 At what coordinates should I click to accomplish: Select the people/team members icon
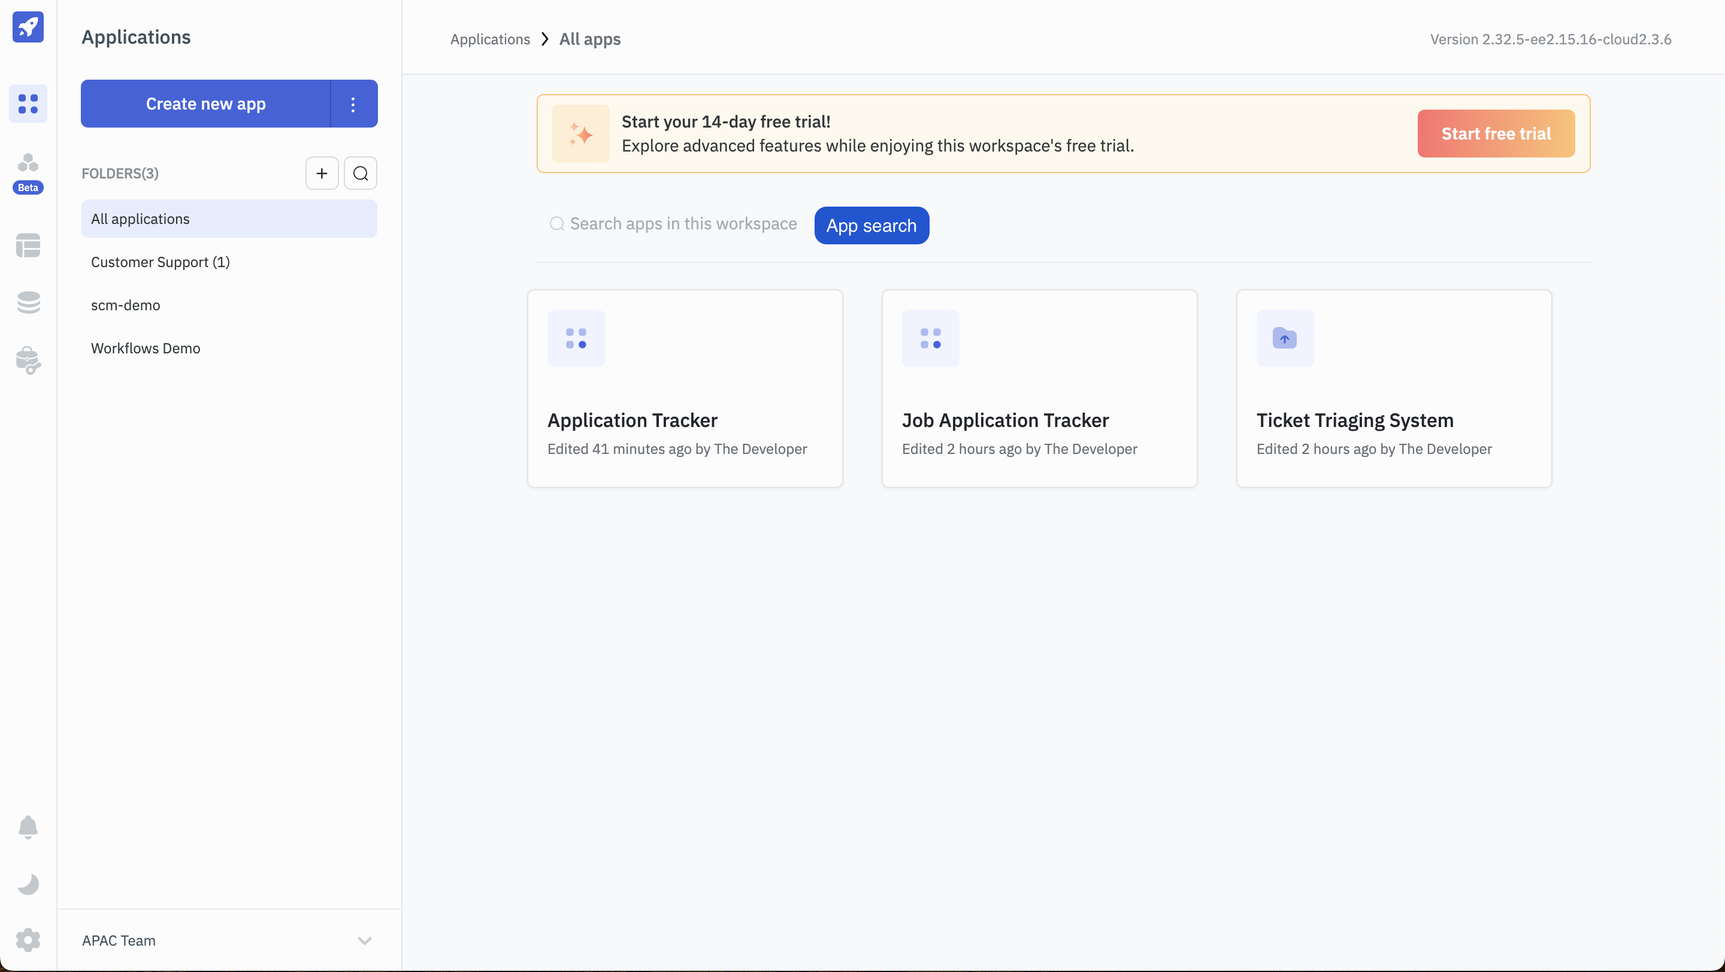(27, 163)
